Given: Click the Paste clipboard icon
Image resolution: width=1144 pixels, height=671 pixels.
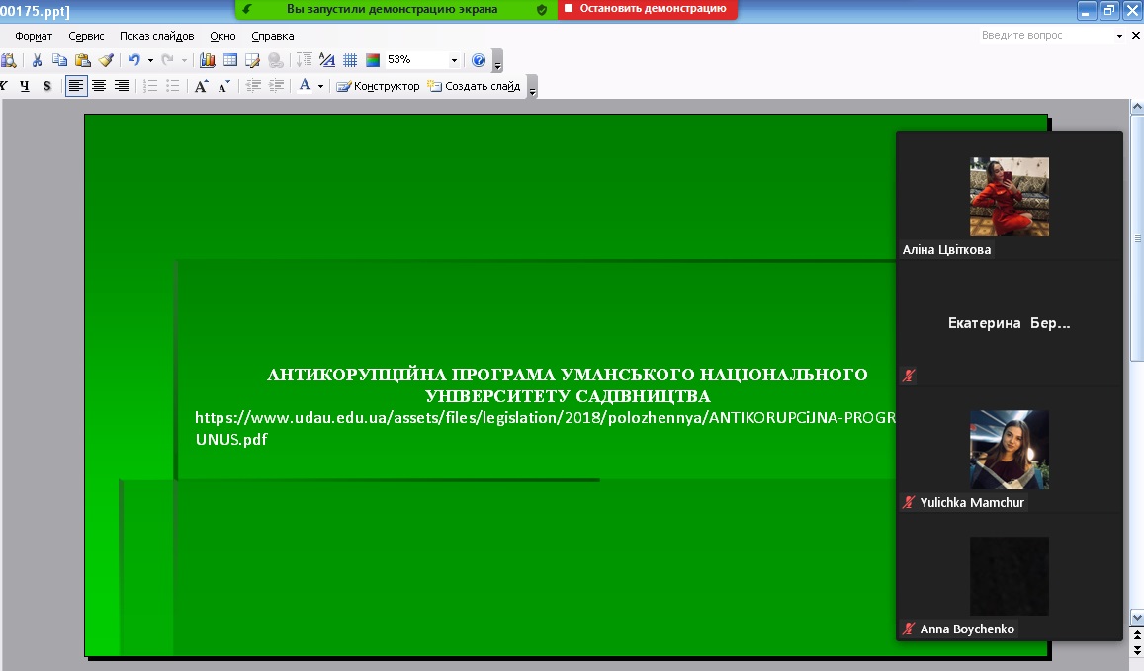Looking at the screenshot, I should [82, 60].
